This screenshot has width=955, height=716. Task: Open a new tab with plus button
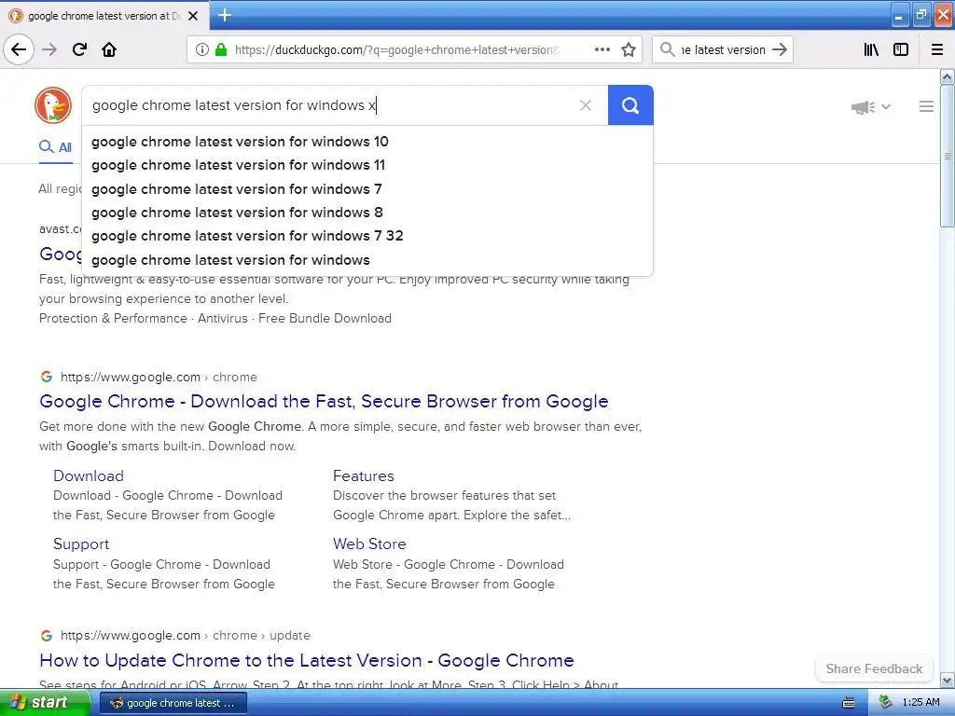click(225, 15)
